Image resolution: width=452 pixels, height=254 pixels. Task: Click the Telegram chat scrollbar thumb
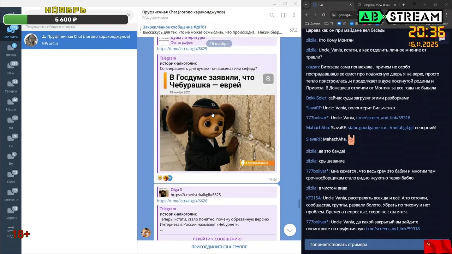pos(299,204)
